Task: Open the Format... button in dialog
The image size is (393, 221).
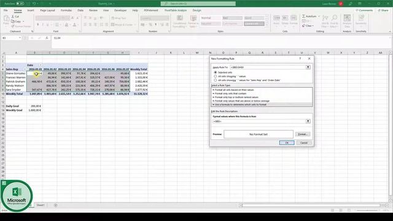Action: click(303, 134)
